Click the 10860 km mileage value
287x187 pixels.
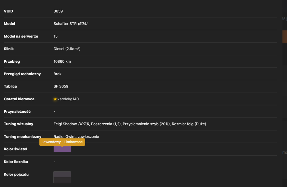(62, 61)
